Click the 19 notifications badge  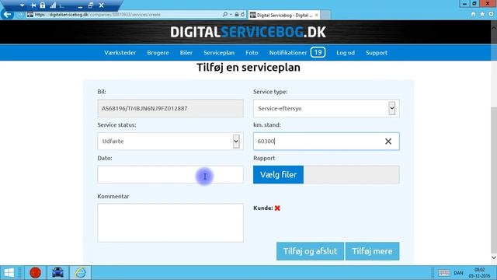318,52
